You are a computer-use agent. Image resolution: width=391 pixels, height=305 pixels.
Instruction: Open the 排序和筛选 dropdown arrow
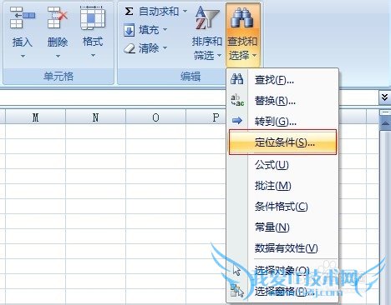[219, 55]
